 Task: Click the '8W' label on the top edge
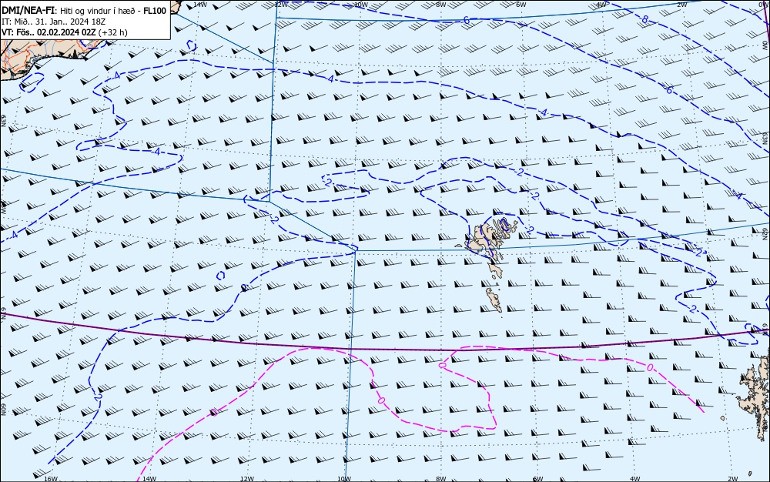tap(441, 5)
